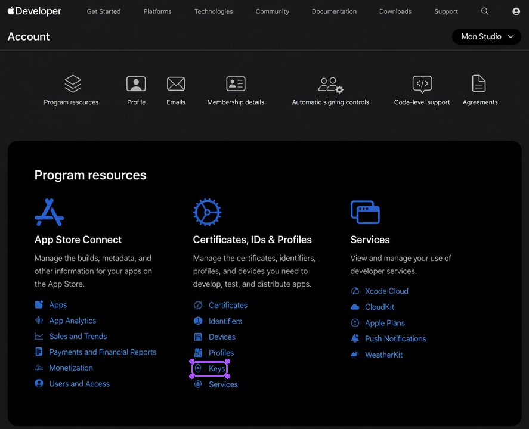This screenshot has height=429, width=529.
Task: Go to the Devices link
Action: 222,337
